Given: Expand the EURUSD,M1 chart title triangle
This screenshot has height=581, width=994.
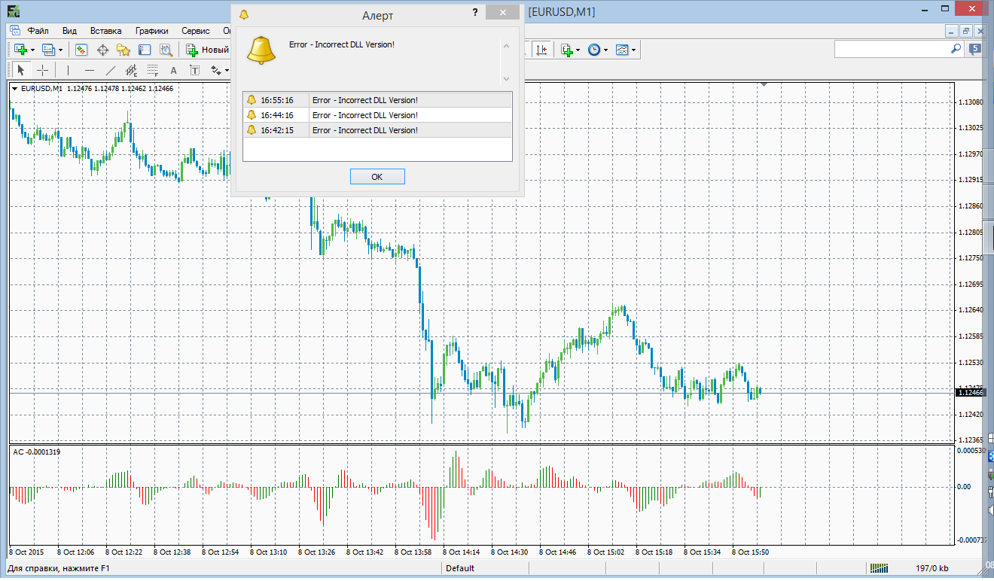Looking at the screenshot, I should pyautogui.click(x=14, y=89).
